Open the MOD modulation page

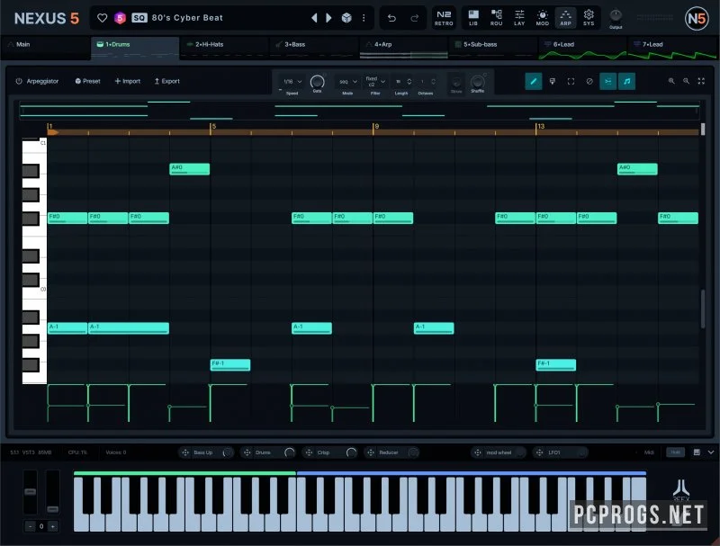(x=543, y=18)
